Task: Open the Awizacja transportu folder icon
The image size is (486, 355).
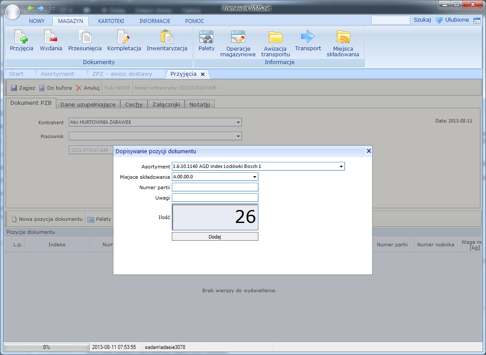Action: pos(276,37)
